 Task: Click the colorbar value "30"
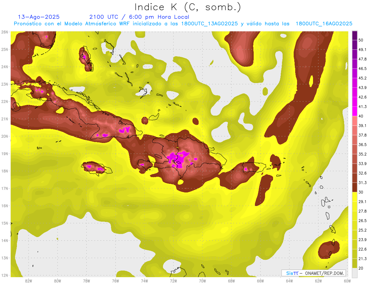361,192
